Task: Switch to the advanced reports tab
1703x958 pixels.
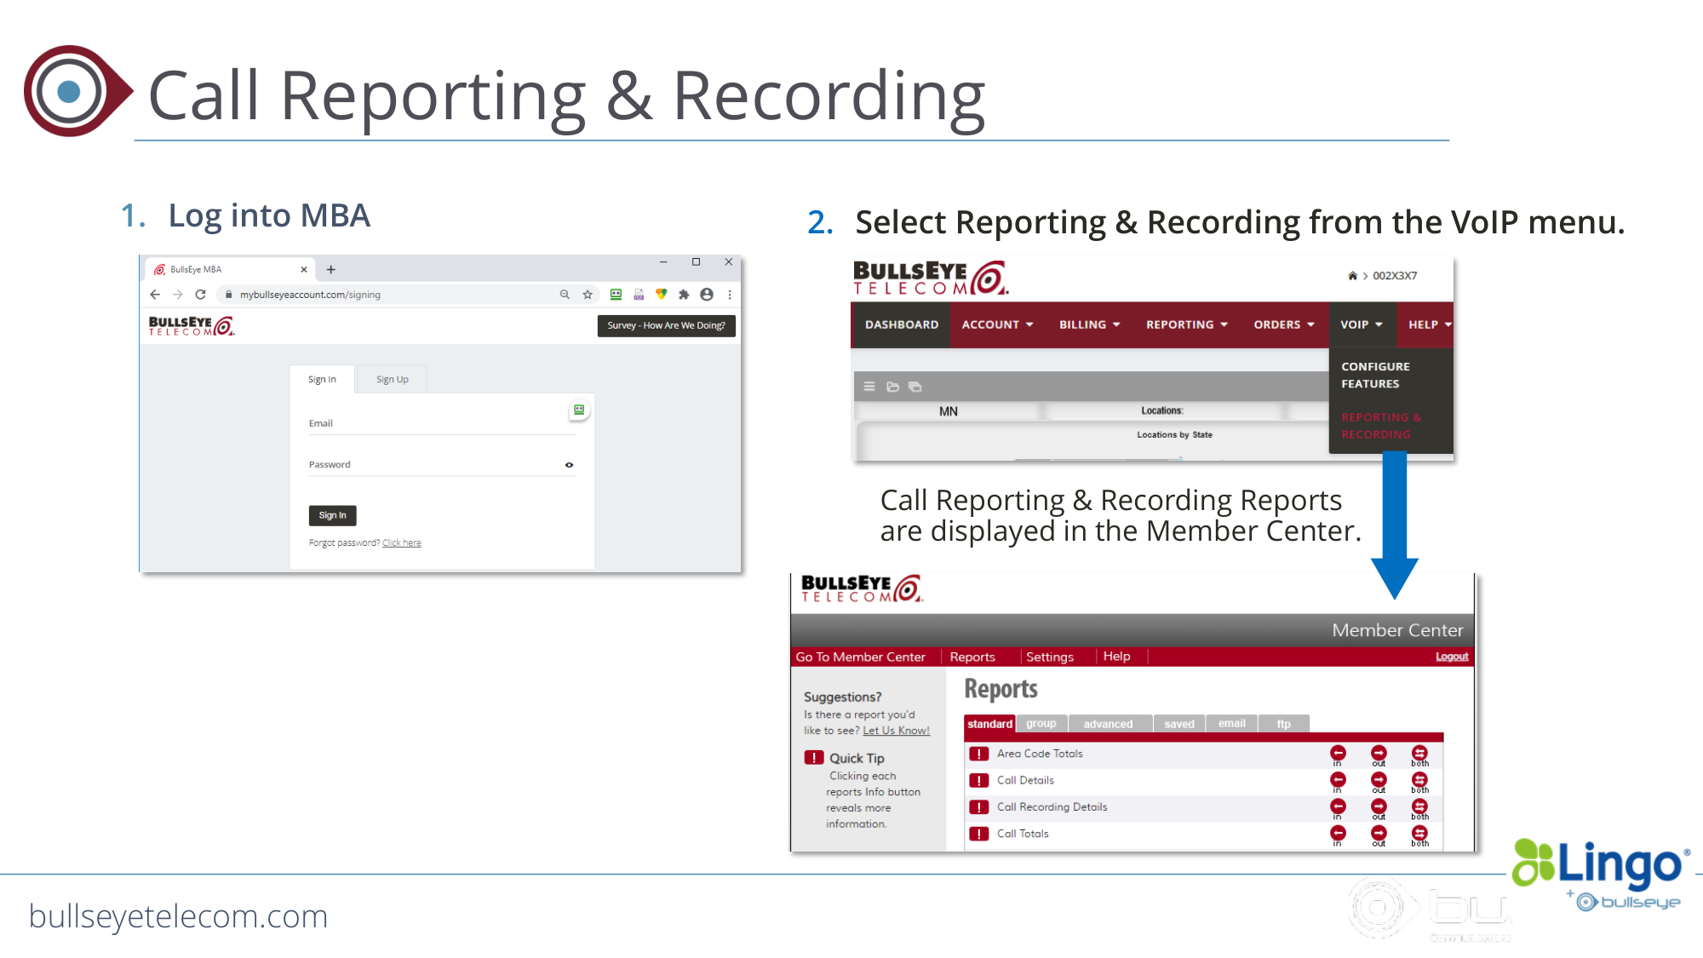Action: [x=1109, y=724]
